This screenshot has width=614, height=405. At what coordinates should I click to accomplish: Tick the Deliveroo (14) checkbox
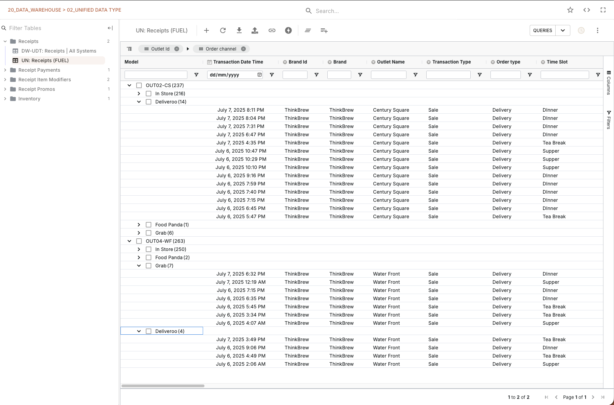(x=148, y=102)
